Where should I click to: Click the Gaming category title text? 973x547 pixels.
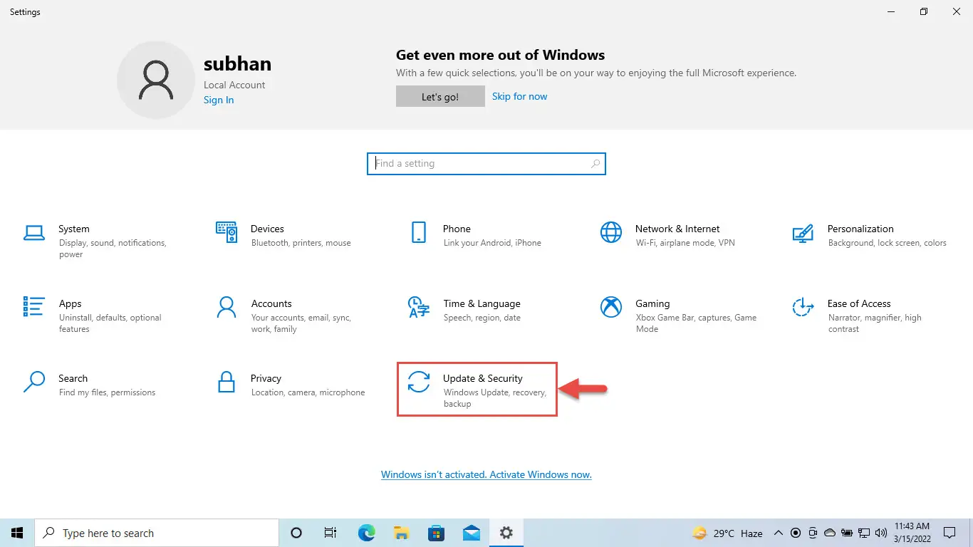pyautogui.click(x=652, y=303)
